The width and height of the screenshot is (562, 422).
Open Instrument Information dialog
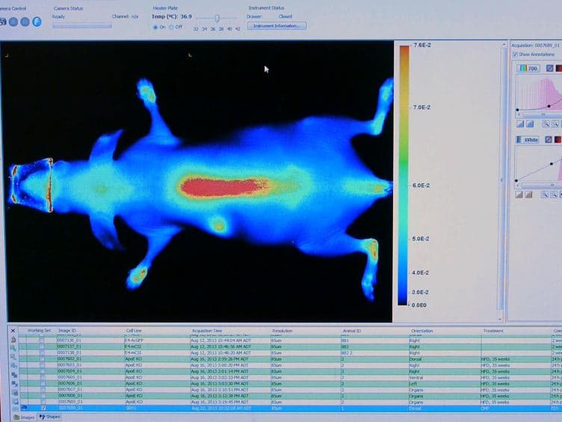point(277,26)
